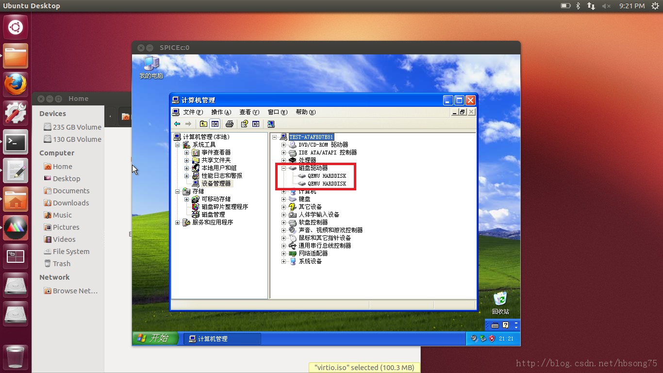Click the Bluetooth indicator in the top panel
This screenshot has height=373, width=663.
point(578,6)
